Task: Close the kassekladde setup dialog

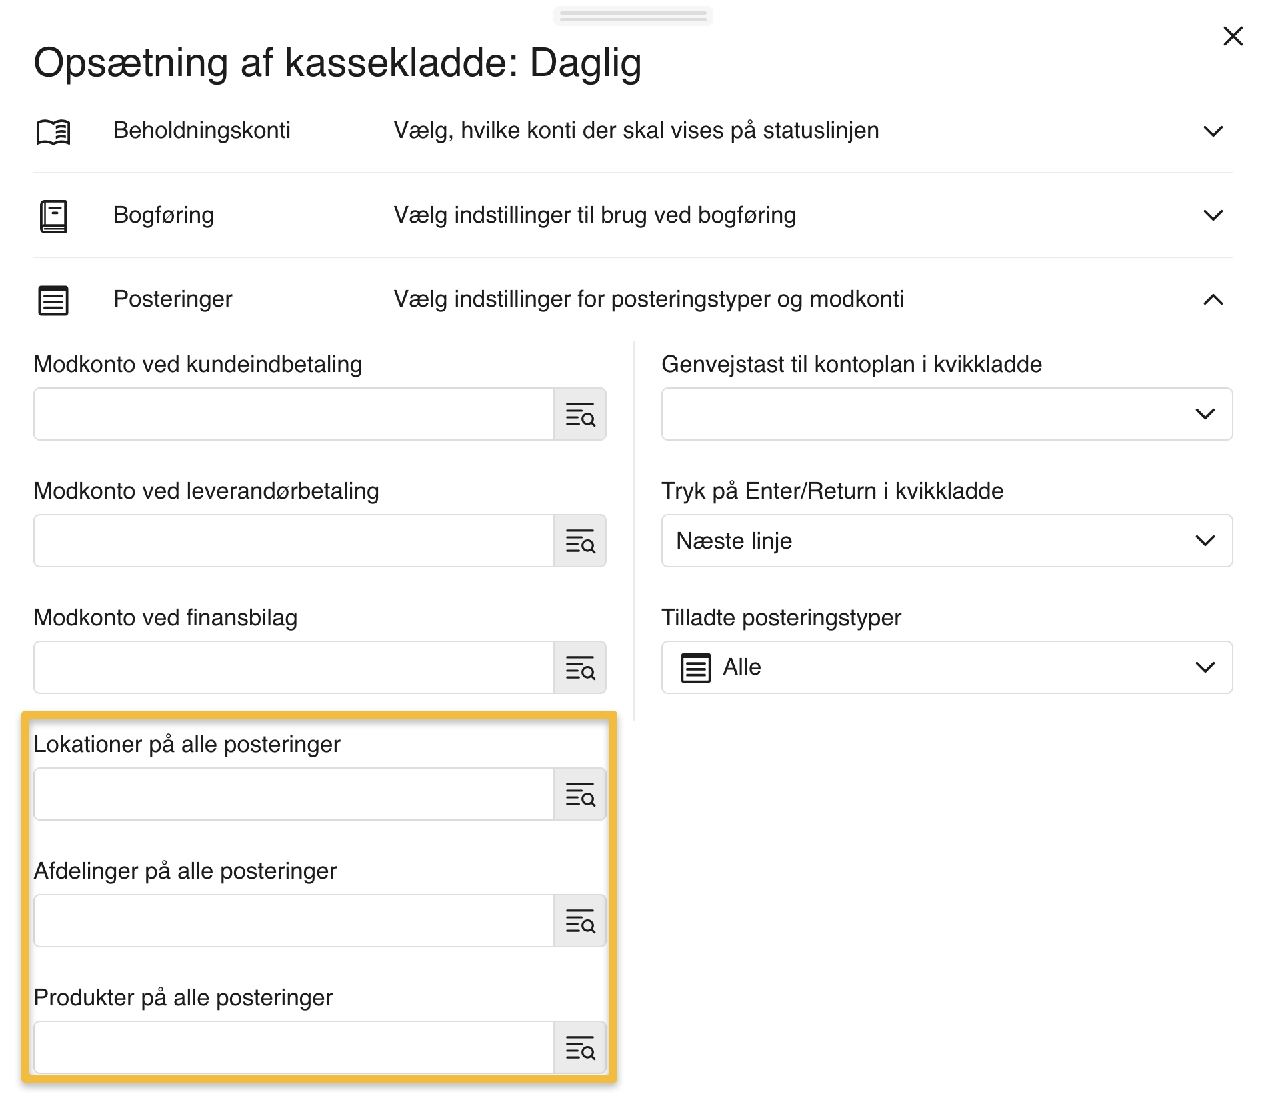Action: point(1233,37)
